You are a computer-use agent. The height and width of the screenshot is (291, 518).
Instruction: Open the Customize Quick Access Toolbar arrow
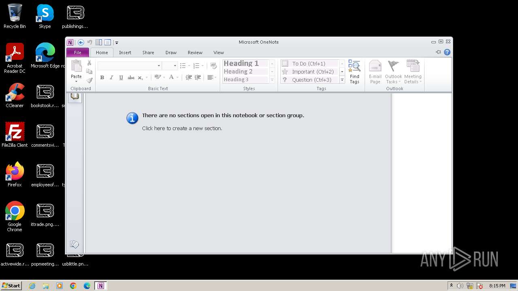(117, 42)
